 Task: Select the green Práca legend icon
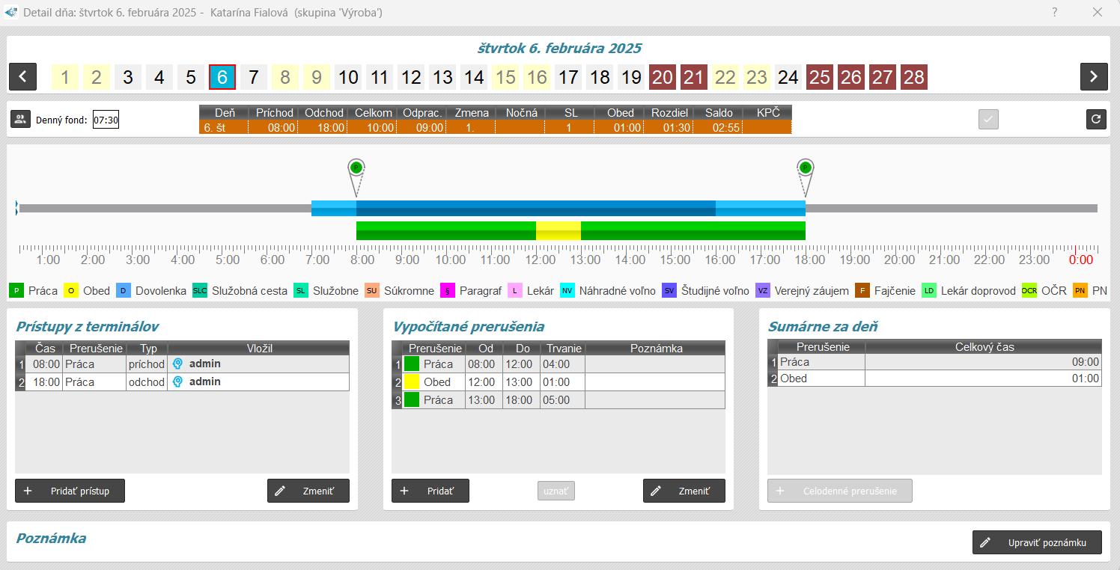(16, 291)
